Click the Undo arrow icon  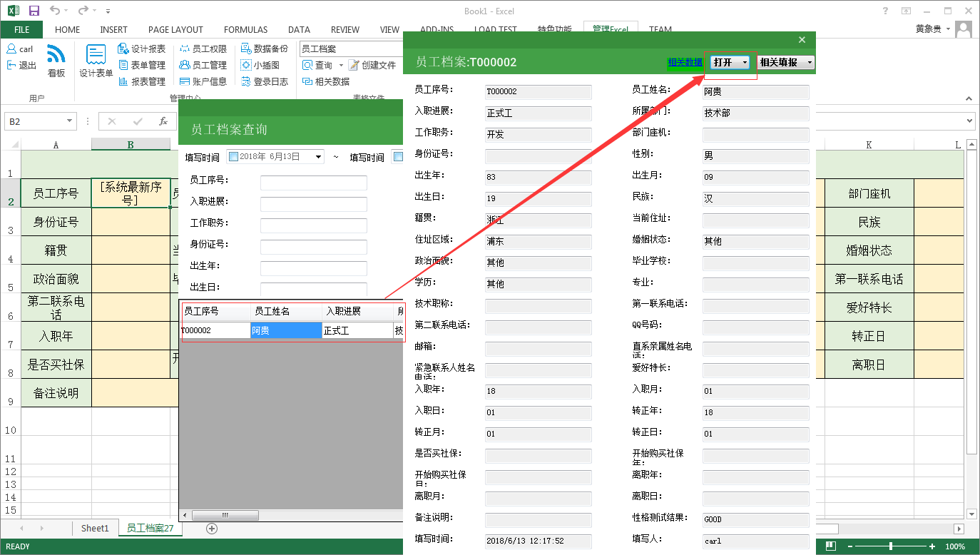tap(56, 11)
